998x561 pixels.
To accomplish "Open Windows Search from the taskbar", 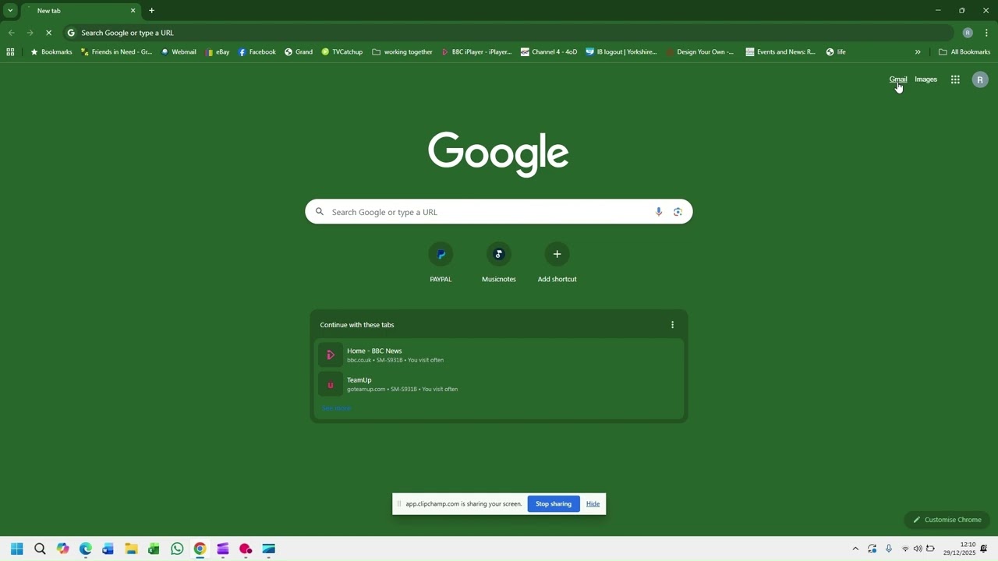I will point(40,549).
